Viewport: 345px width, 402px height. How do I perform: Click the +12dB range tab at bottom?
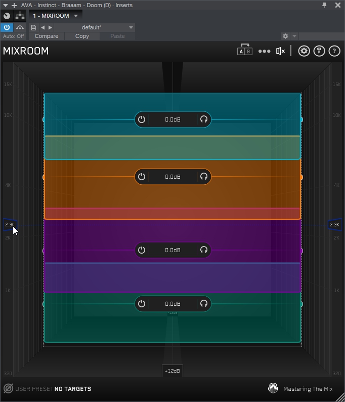(x=172, y=371)
